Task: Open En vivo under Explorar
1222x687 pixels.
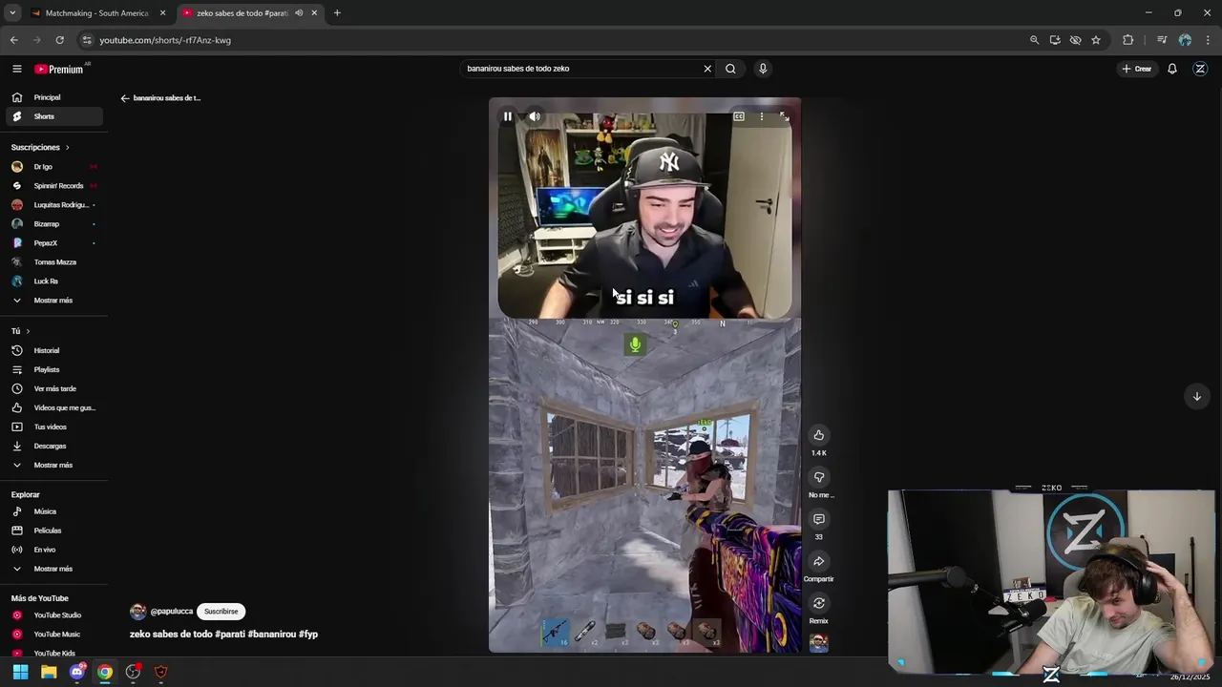Action: click(53, 550)
